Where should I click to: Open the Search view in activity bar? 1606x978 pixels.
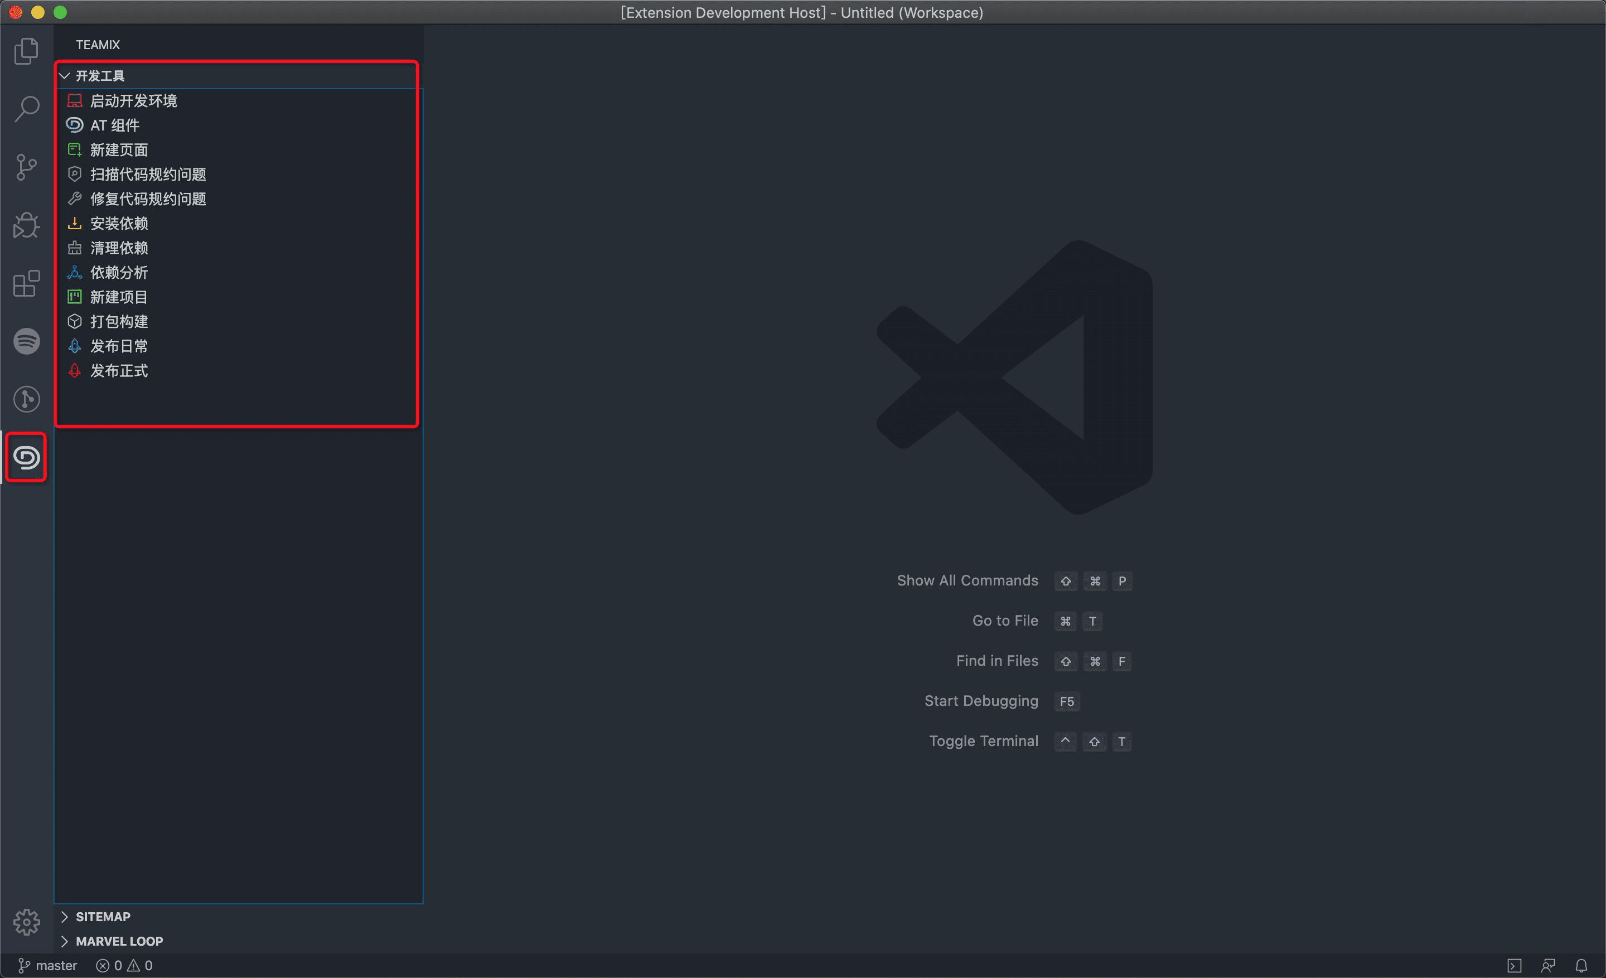26,109
